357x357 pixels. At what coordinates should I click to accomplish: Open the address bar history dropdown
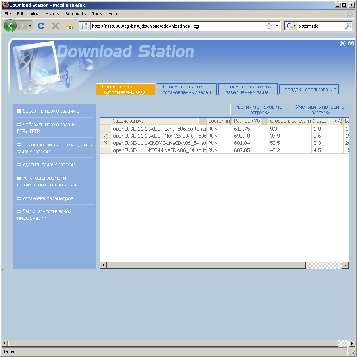[x=277, y=26]
